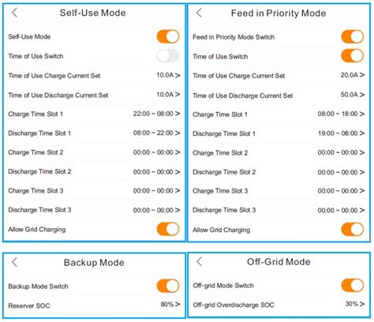Open Discharge Time Slot 3 in Feed in Priority Mode
The width and height of the screenshot is (374, 322).
point(279,210)
